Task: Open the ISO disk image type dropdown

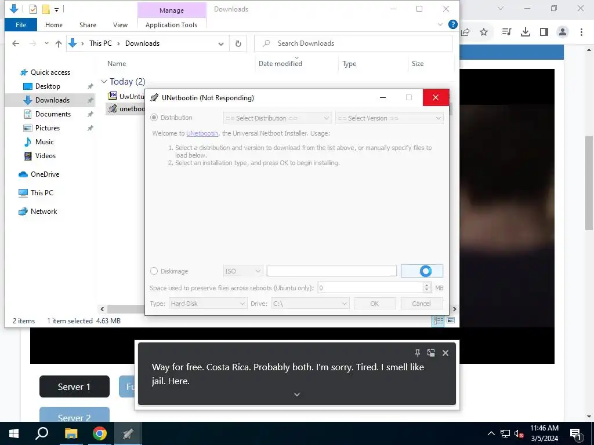Action: click(x=243, y=271)
